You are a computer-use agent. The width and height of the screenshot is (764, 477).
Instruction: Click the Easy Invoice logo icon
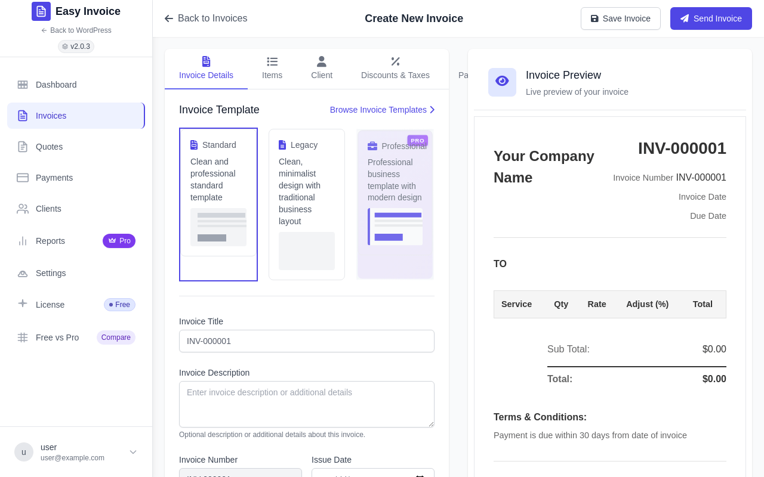(41, 11)
